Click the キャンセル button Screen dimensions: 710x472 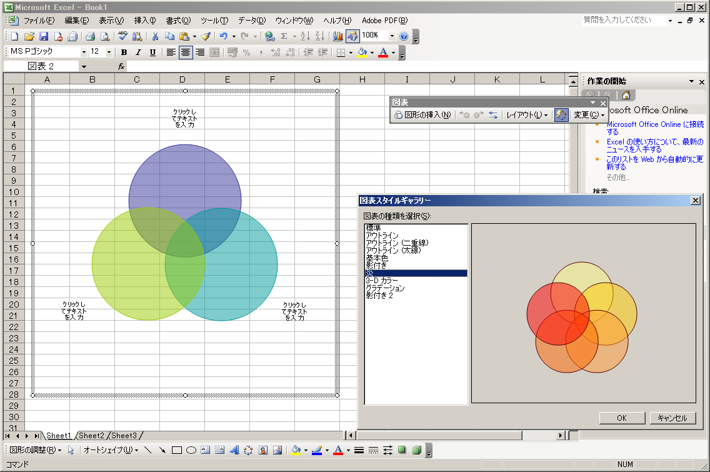tap(672, 418)
